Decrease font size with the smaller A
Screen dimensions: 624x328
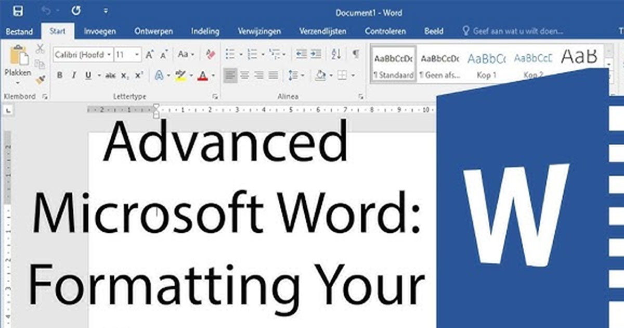tap(164, 54)
